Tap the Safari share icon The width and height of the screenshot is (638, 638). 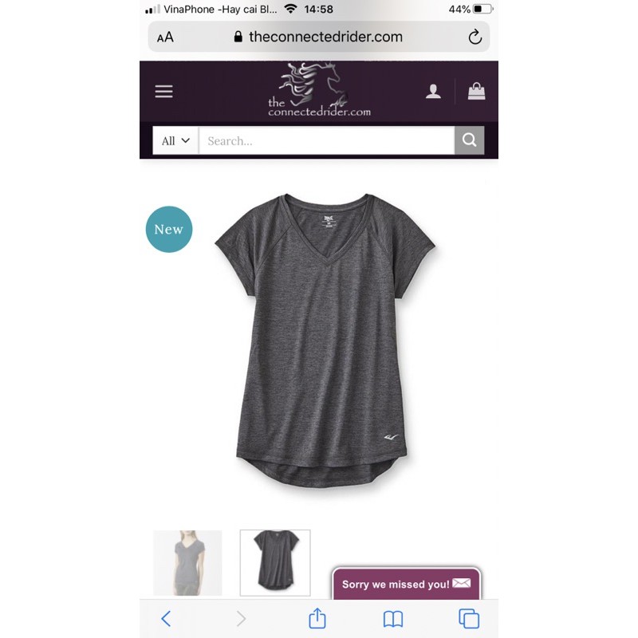pos(317,619)
